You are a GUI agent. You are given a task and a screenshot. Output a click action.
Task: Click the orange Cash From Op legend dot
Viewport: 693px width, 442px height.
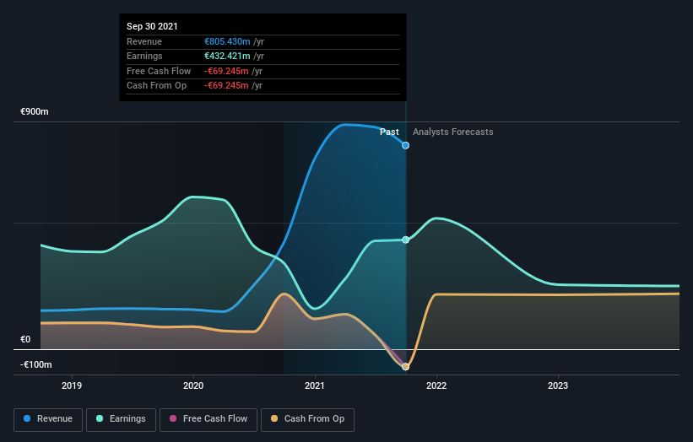[274, 418]
